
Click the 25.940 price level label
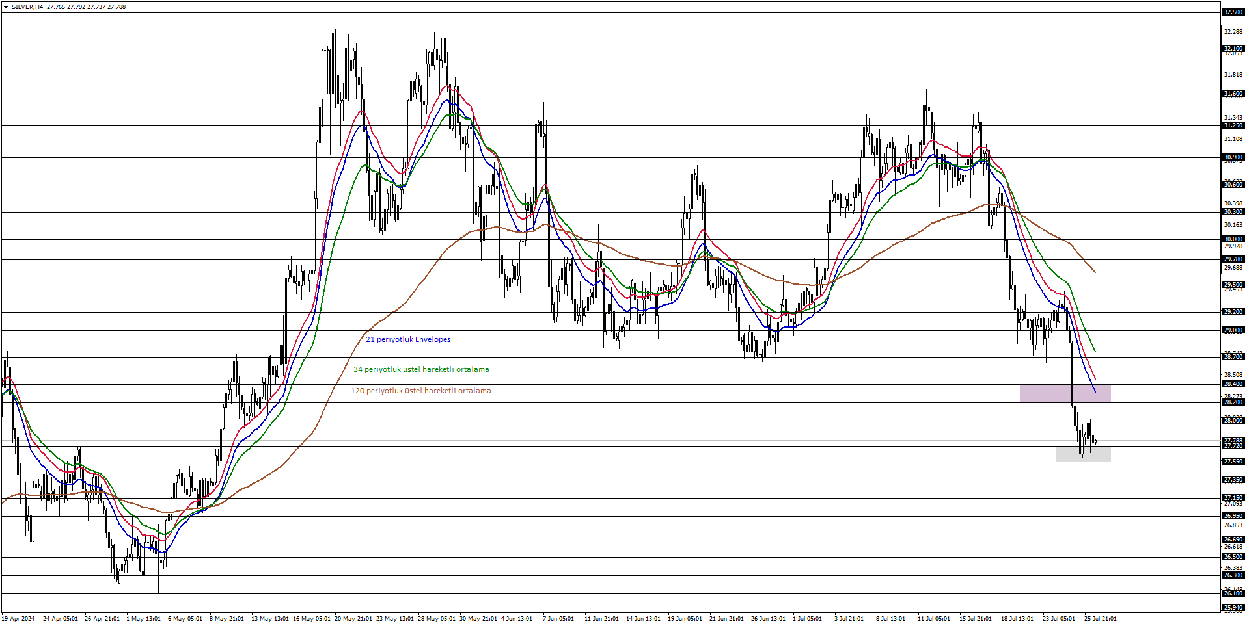[1233, 608]
